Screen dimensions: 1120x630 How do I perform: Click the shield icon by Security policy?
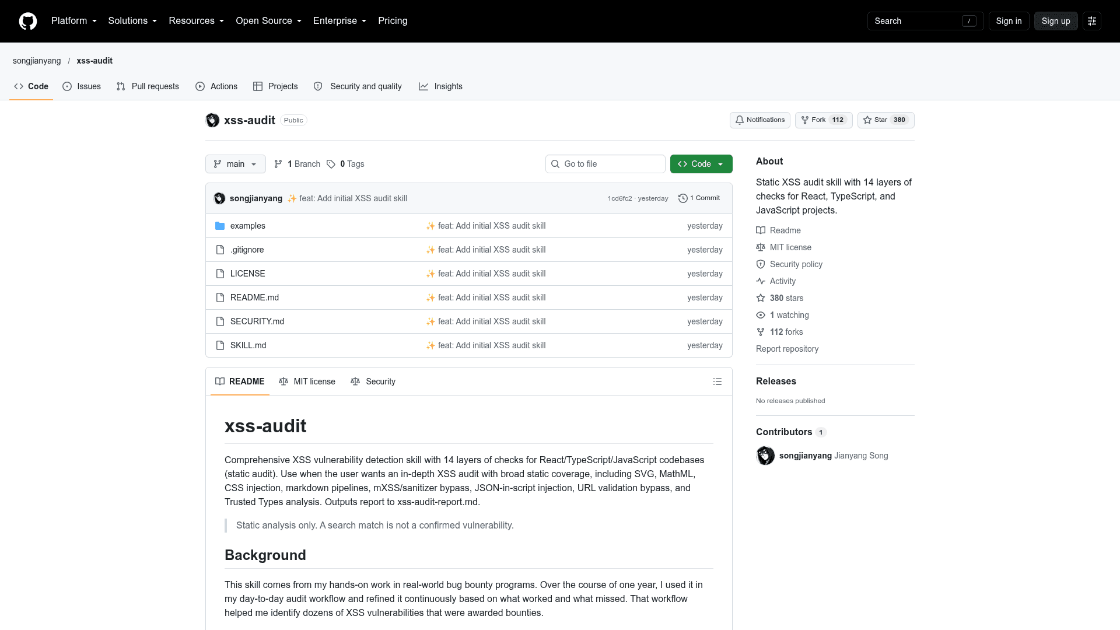click(761, 264)
